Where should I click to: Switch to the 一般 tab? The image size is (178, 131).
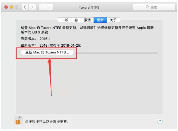pos(65,20)
